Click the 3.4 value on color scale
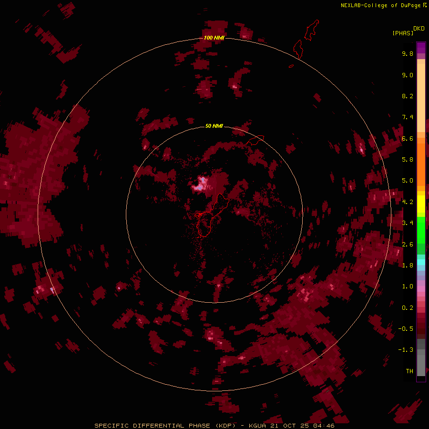 point(408,223)
